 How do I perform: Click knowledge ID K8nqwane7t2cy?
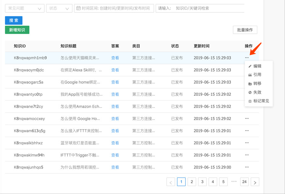tap(28, 107)
